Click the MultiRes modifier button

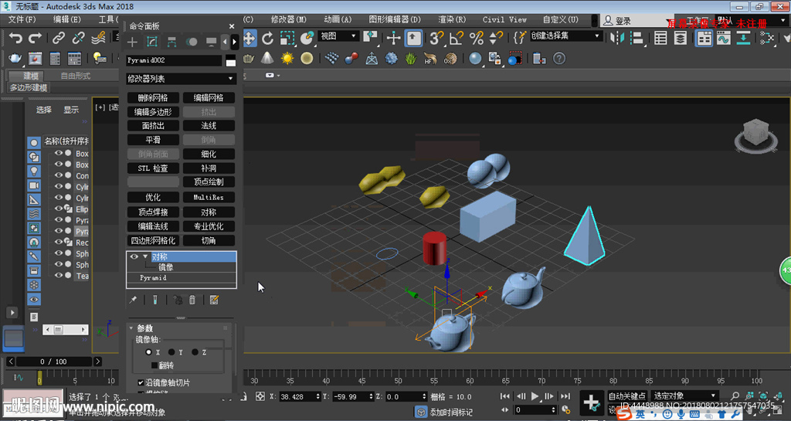click(x=209, y=197)
